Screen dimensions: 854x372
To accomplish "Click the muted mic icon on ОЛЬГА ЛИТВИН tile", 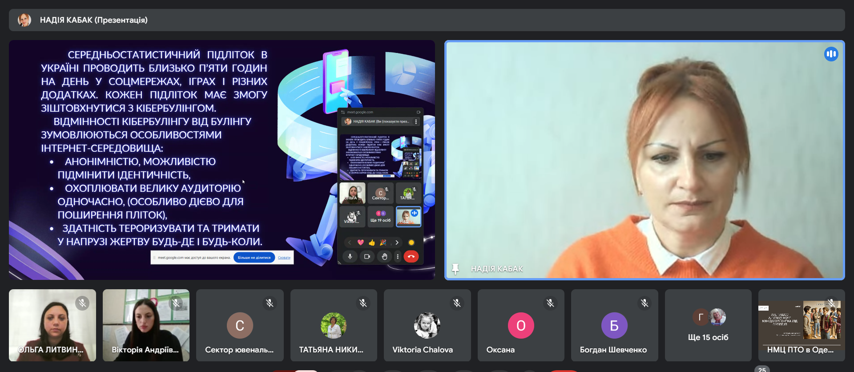I will 82,303.
